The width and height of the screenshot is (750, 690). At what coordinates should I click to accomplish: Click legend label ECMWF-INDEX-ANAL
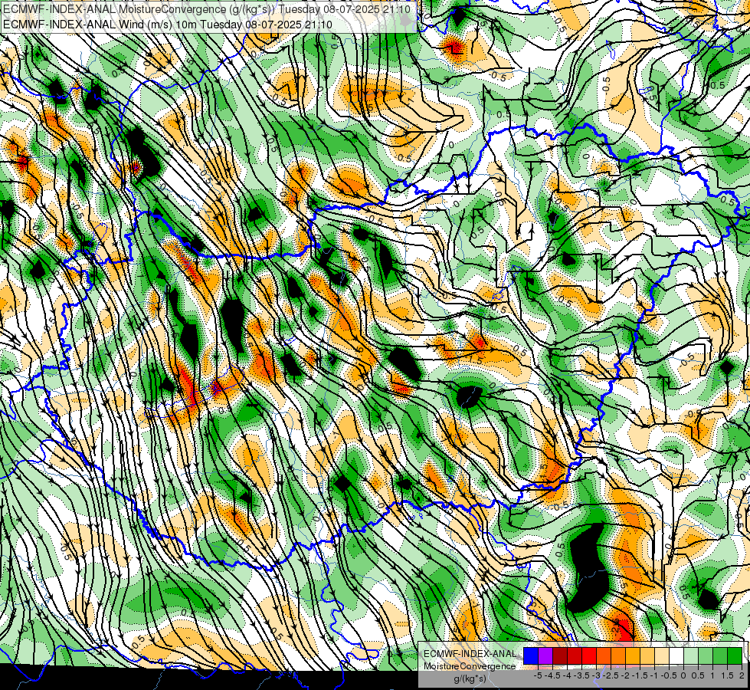click(470, 654)
